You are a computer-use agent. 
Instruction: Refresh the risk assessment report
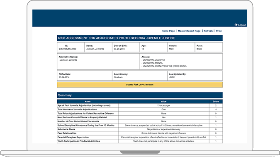208,31
